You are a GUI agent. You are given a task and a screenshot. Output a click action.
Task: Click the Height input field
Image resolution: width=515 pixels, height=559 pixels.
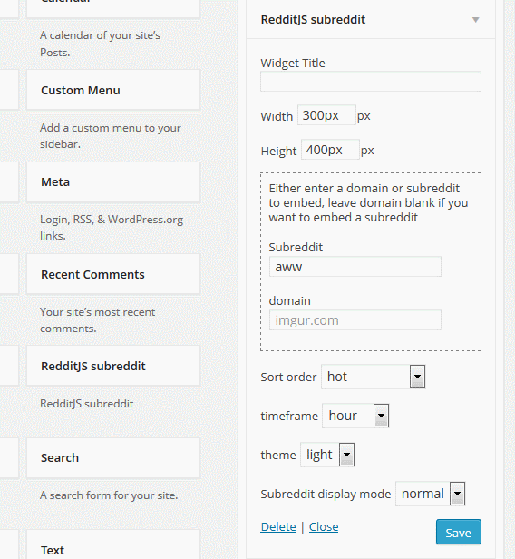pyautogui.click(x=330, y=150)
